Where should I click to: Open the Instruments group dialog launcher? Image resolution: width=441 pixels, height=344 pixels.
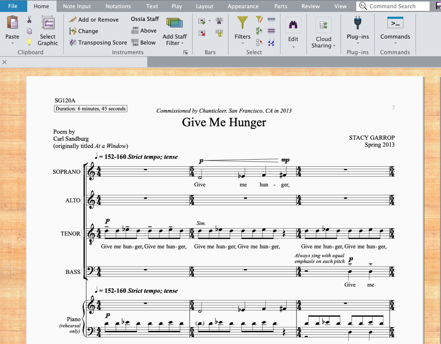tap(185, 52)
